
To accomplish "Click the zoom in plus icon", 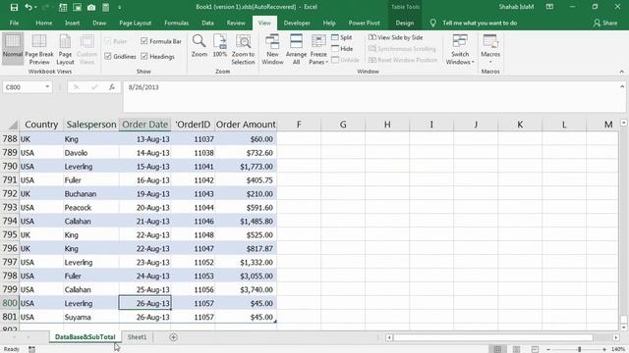I will coord(604,349).
